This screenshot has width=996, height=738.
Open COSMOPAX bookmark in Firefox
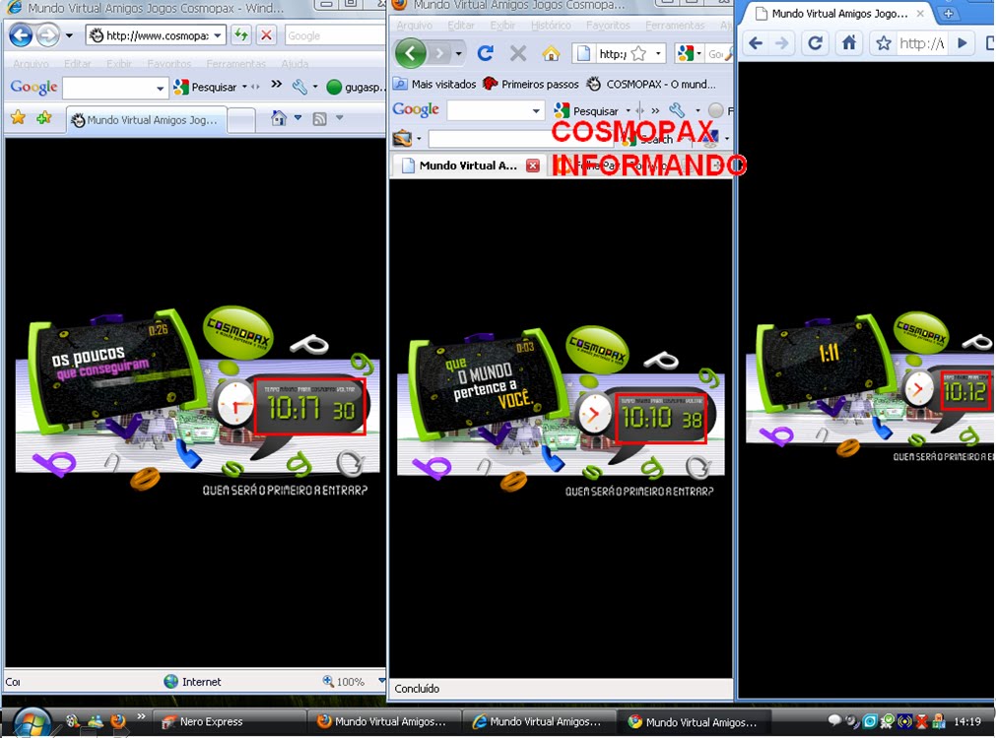click(650, 84)
